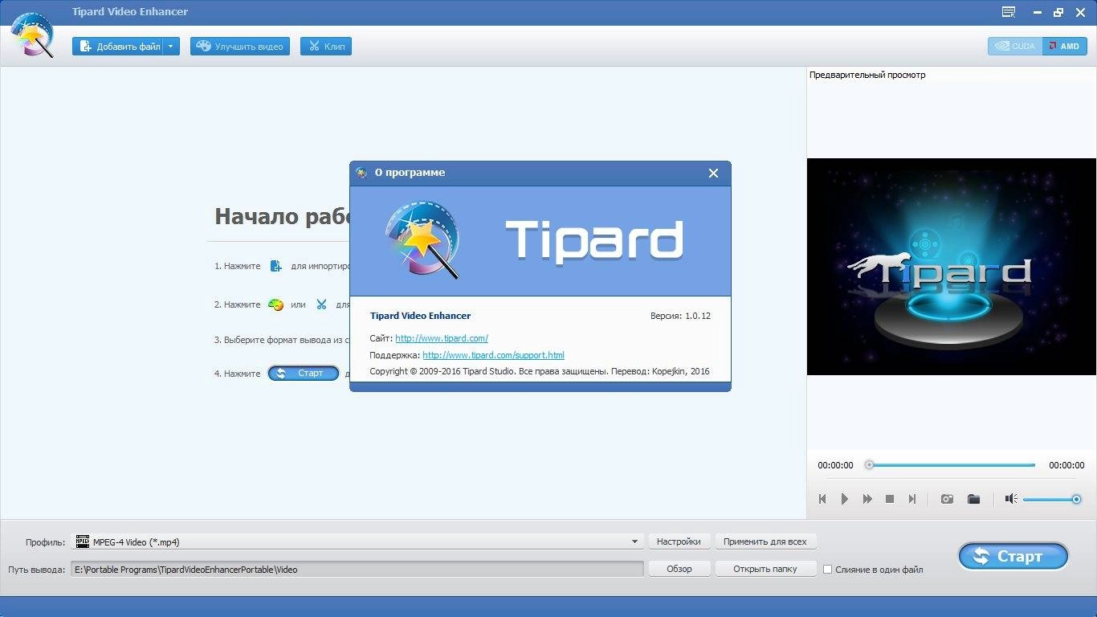1097x617 pixels.
Task: Click the MPEG format icon in profile
Action: click(82, 541)
